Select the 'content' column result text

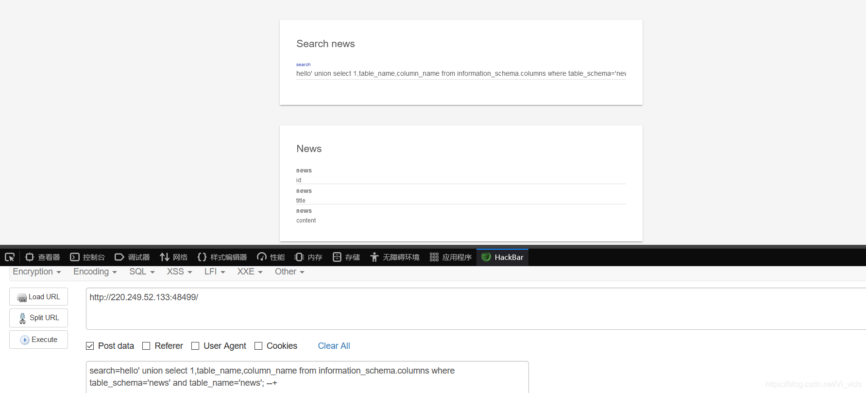[x=306, y=221]
